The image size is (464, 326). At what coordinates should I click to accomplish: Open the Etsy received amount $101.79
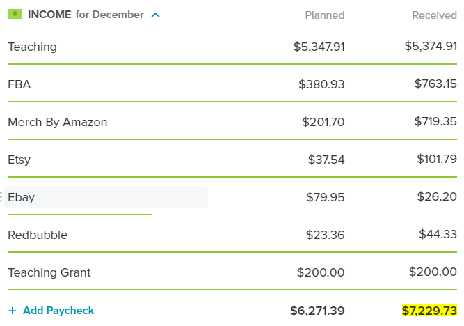437,160
